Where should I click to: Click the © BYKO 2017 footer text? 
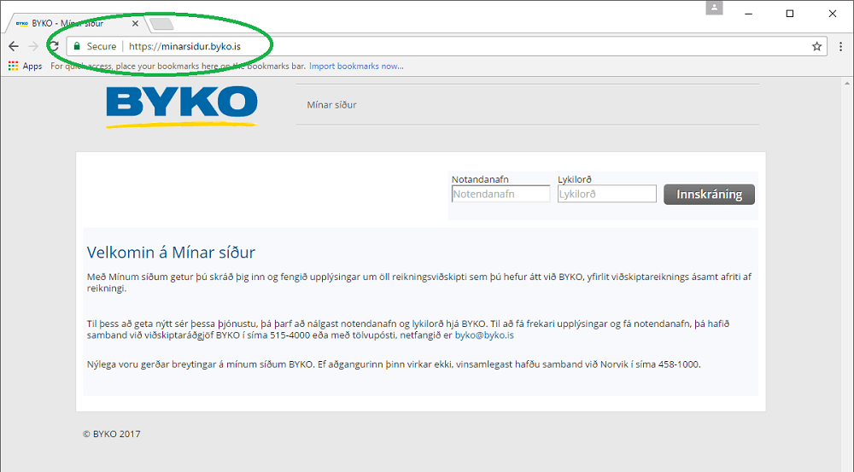point(112,434)
